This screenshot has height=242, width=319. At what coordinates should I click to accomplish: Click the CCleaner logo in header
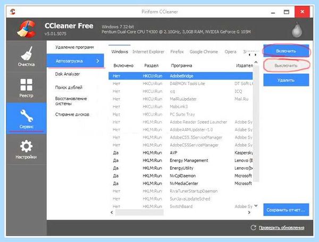point(27,29)
